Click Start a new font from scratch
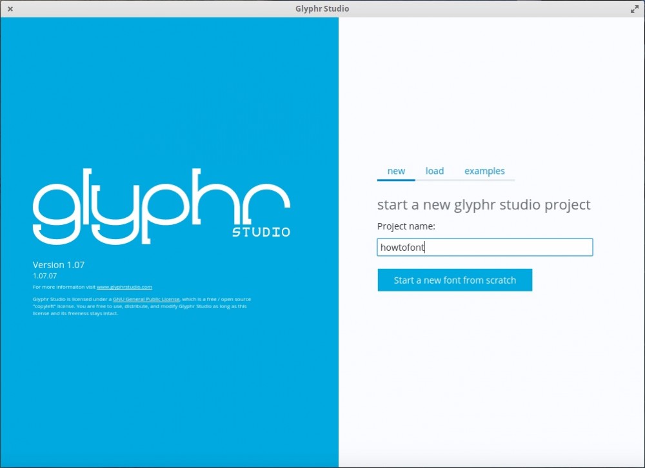Screen dimensions: 645x468 [455, 280]
